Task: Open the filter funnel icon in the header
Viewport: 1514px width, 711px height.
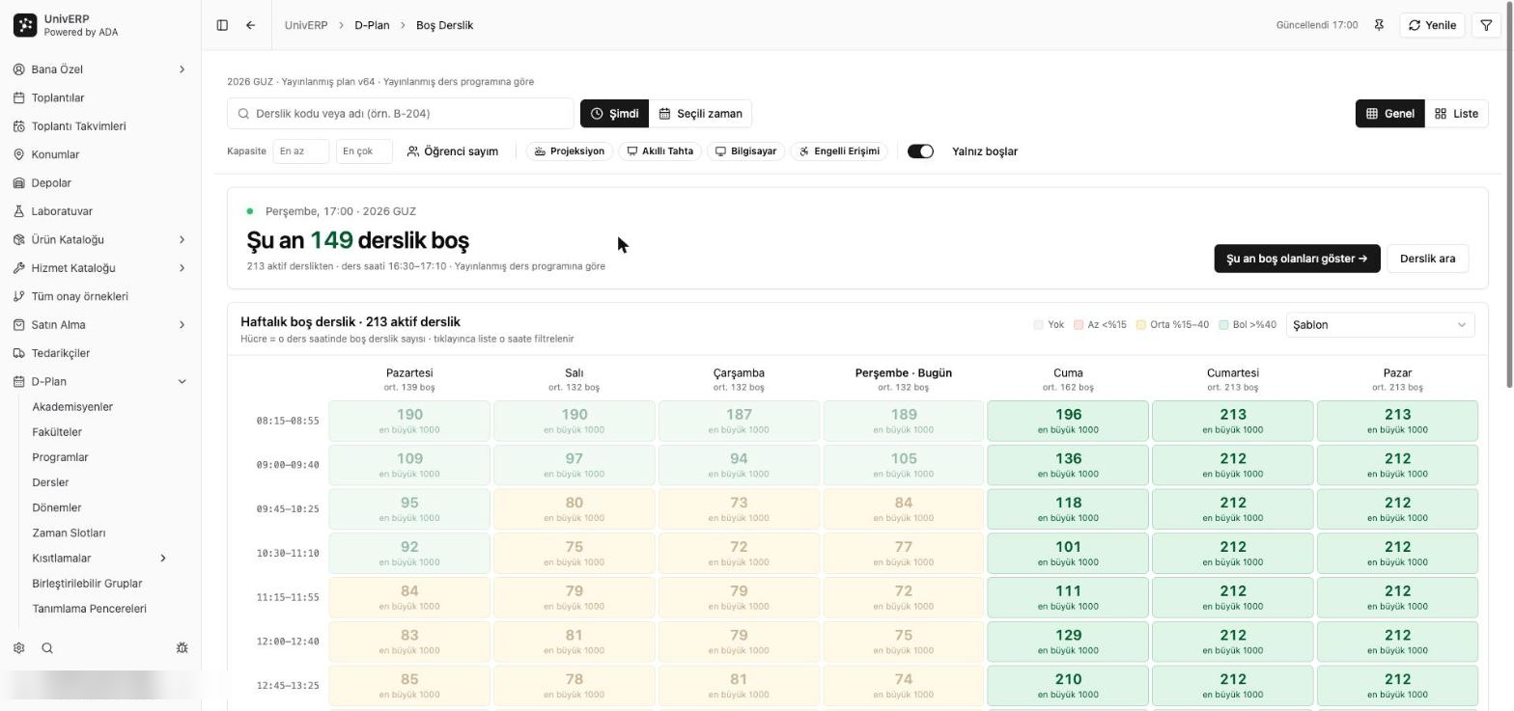Action: [1486, 25]
